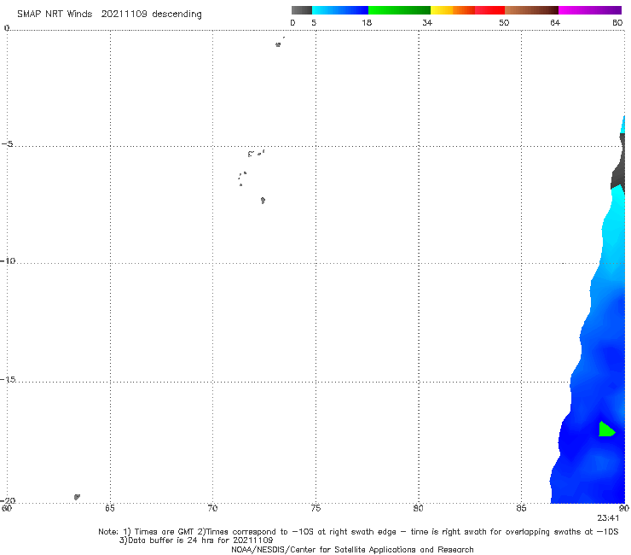Click the color bar label '34'

(427, 23)
